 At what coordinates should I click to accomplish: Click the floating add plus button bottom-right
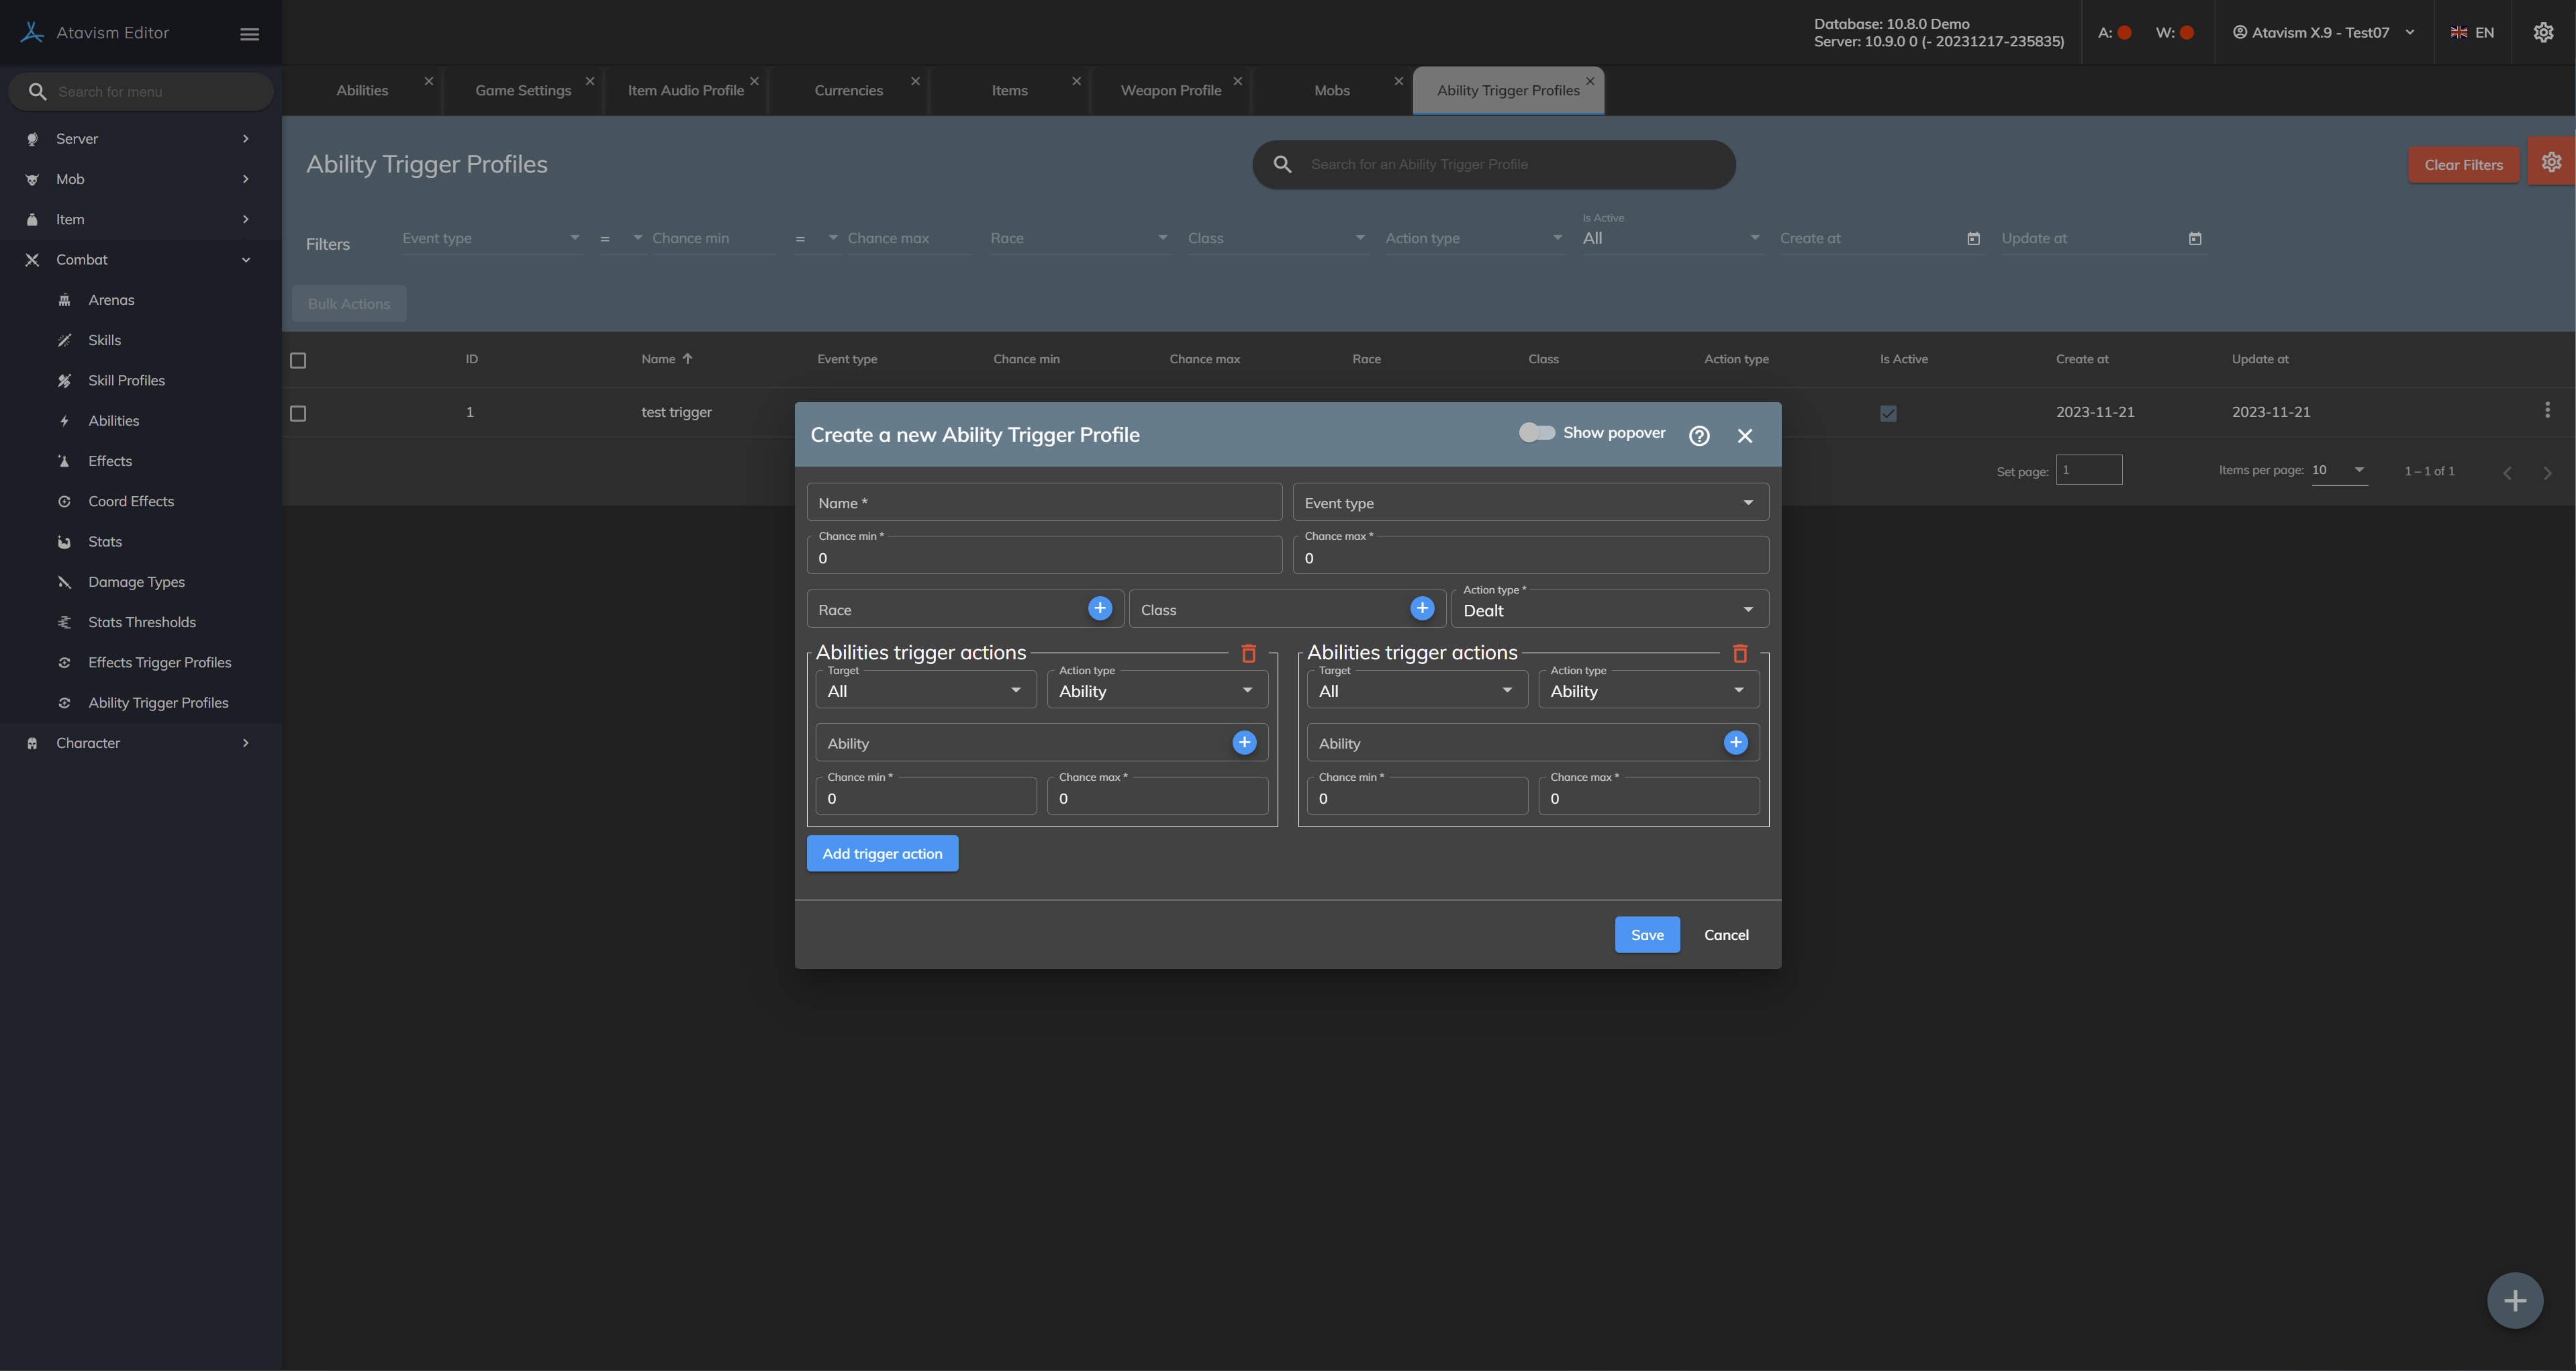click(x=2514, y=1300)
